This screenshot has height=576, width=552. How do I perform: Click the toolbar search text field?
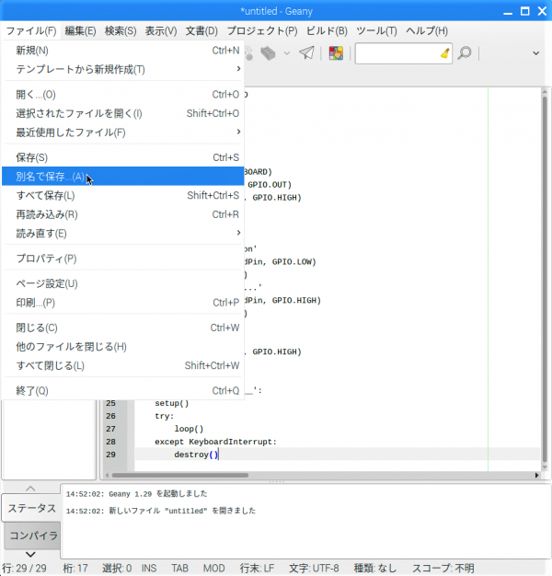click(396, 52)
